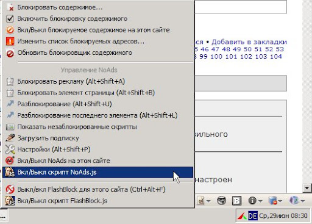
Task: Open the blue database icon dropdown
Action: point(280,201)
